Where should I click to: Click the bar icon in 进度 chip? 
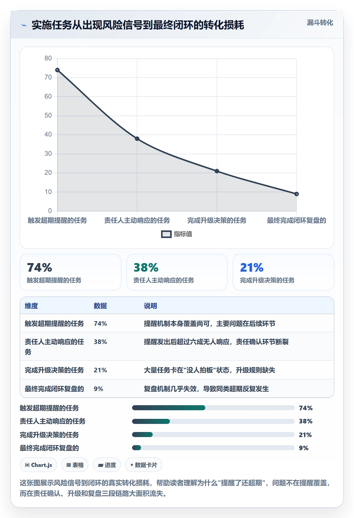[101, 465]
